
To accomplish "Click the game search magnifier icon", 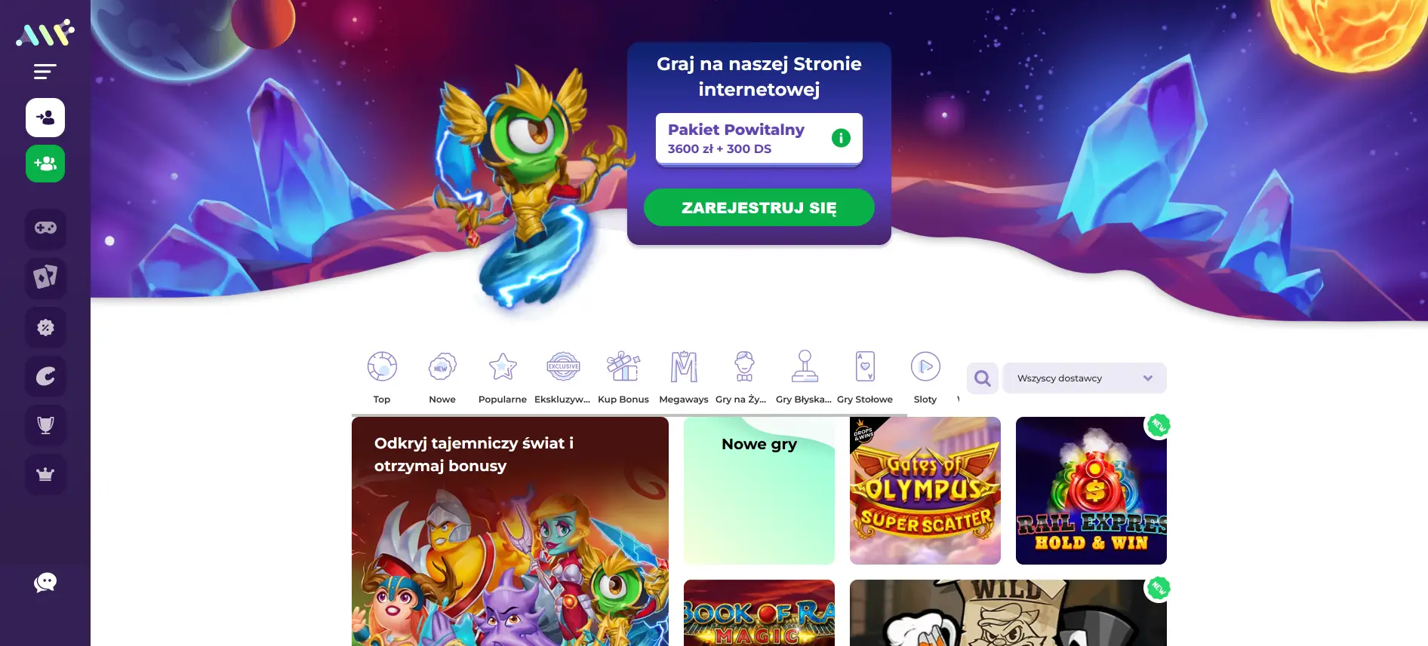I will coord(983,378).
